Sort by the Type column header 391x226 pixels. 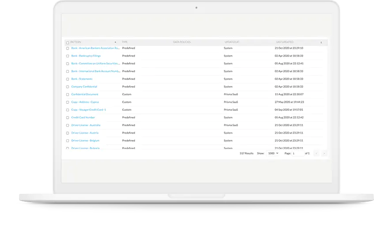coord(125,42)
